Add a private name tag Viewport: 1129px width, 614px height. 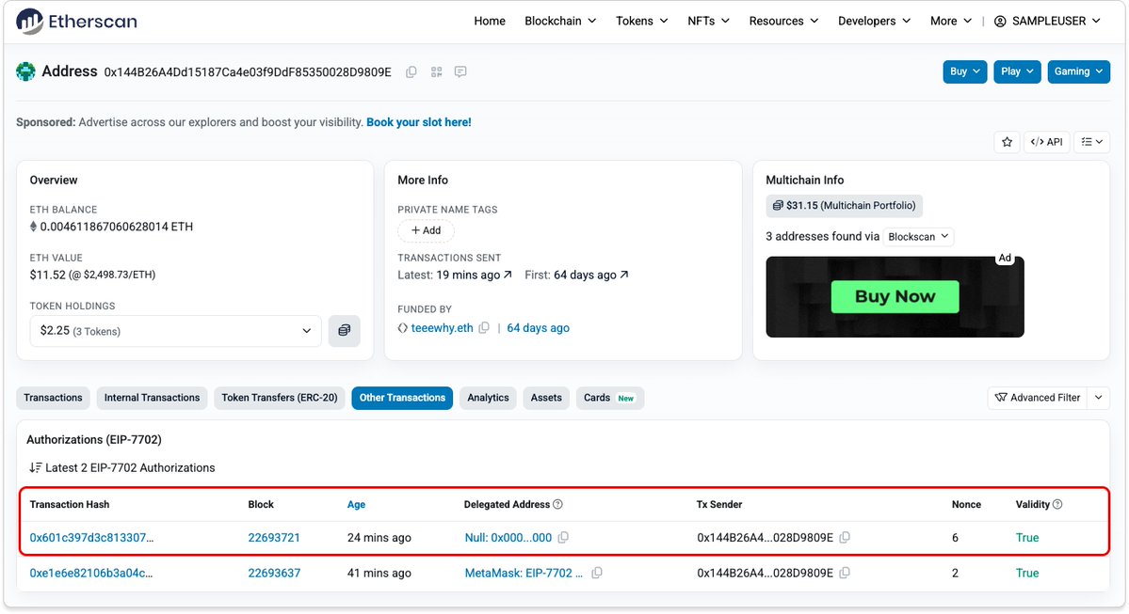pyautogui.click(x=427, y=230)
